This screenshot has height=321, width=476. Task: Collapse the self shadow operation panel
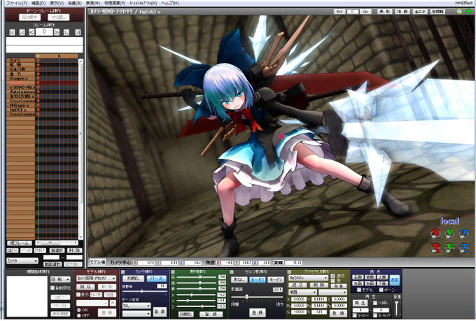tap(231, 272)
